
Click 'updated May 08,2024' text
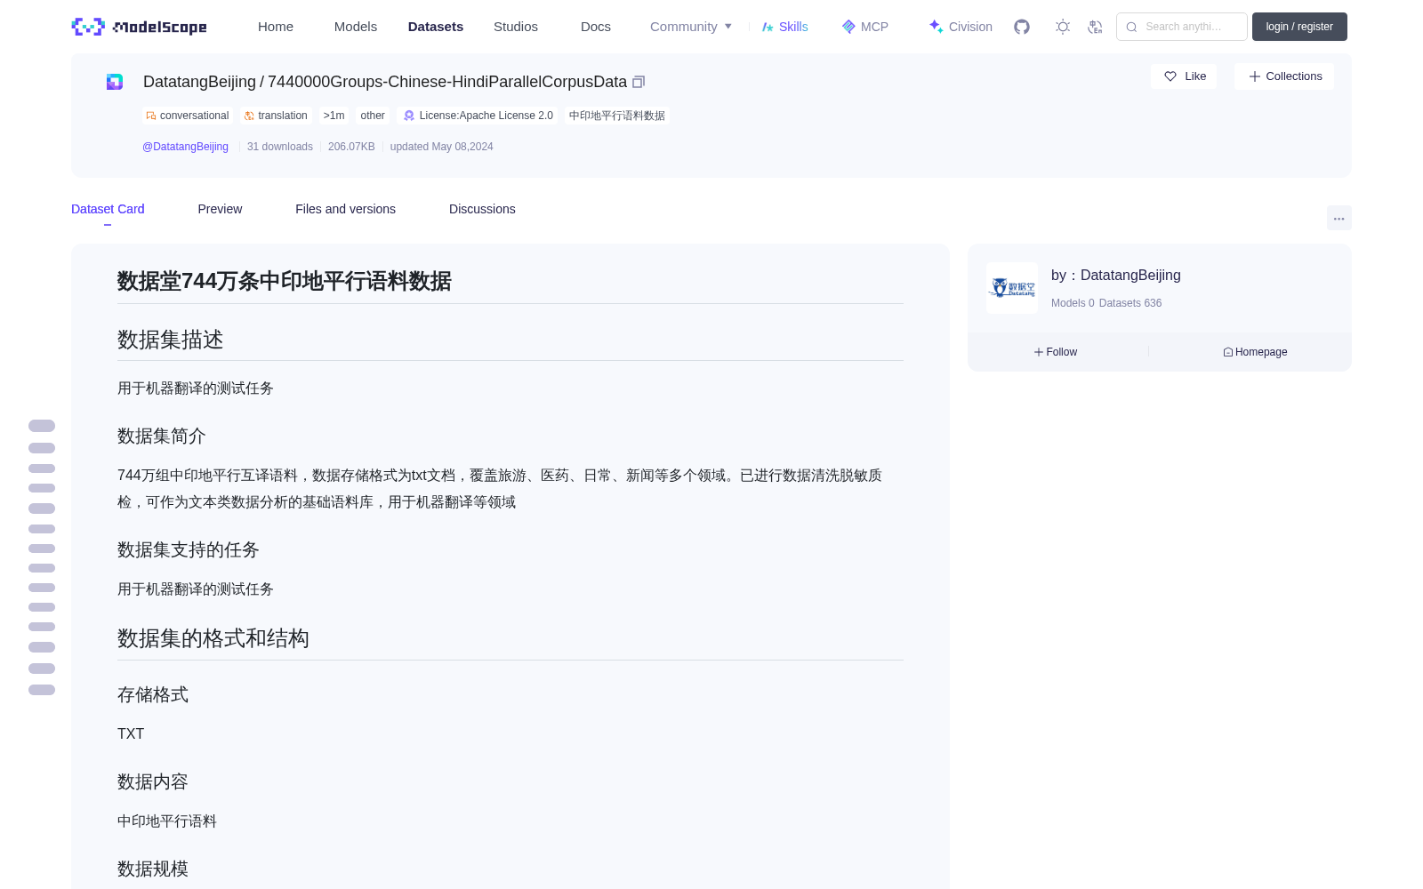(x=441, y=147)
